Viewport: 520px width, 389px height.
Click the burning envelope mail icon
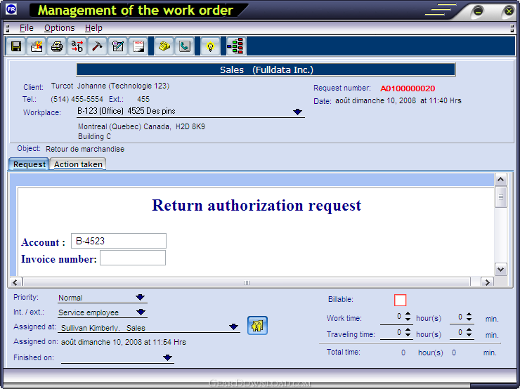click(37, 46)
